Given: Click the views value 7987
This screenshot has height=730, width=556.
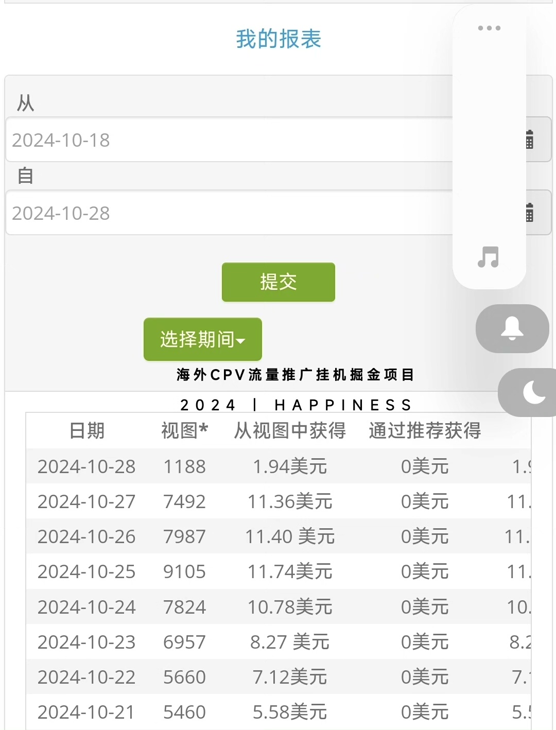Looking at the screenshot, I should click(x=184, y=536).
